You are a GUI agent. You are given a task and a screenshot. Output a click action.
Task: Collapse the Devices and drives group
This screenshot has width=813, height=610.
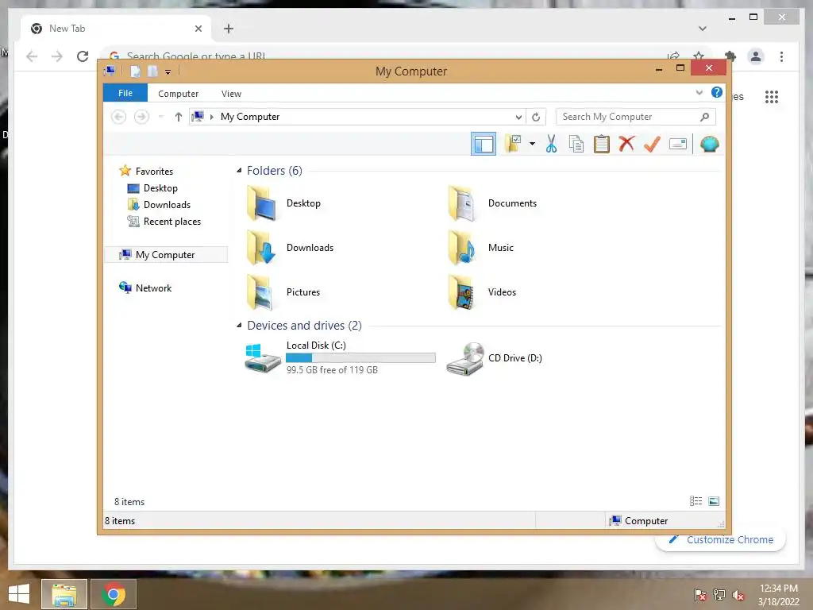239,325
